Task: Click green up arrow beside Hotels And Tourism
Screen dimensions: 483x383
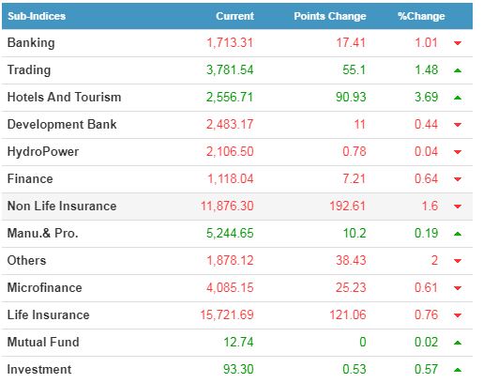Action: (x=458, y=98)
